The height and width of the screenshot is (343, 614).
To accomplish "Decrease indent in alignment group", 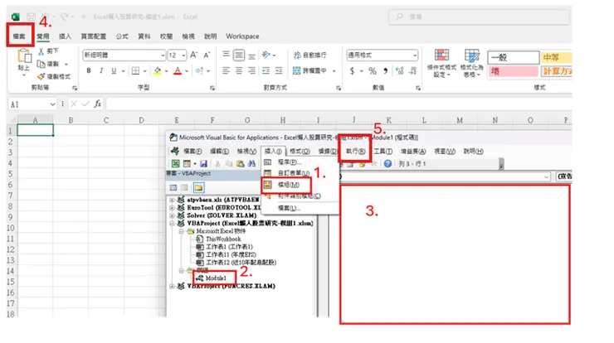I will click(266, 70).
